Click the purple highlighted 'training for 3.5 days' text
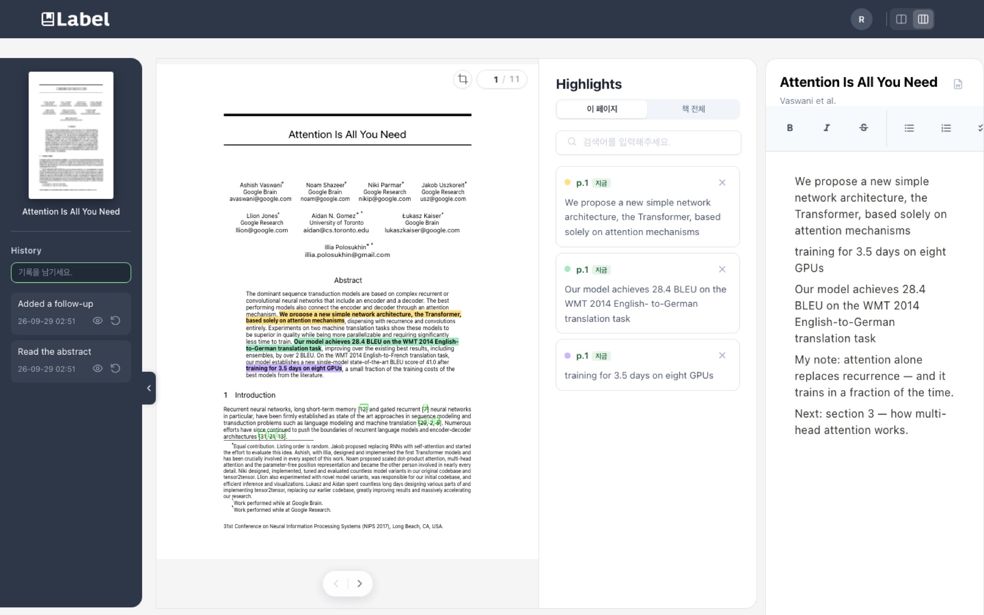 pos(294,368)
